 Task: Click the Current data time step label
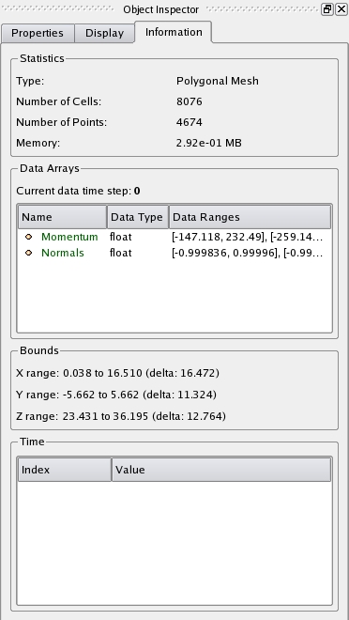[78, 191]
